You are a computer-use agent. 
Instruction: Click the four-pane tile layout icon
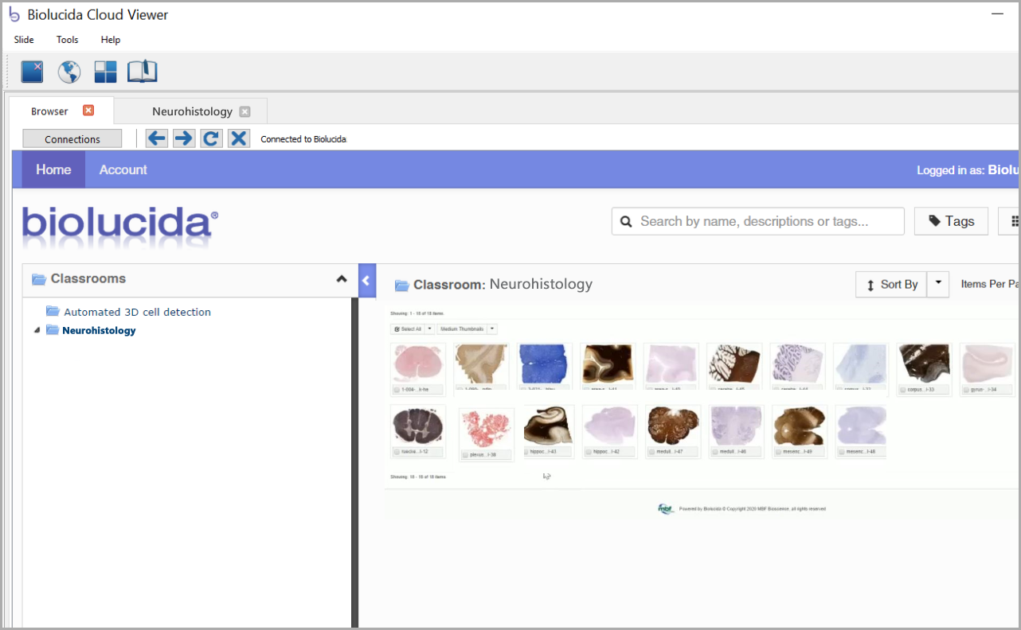[x=105, y=72]
